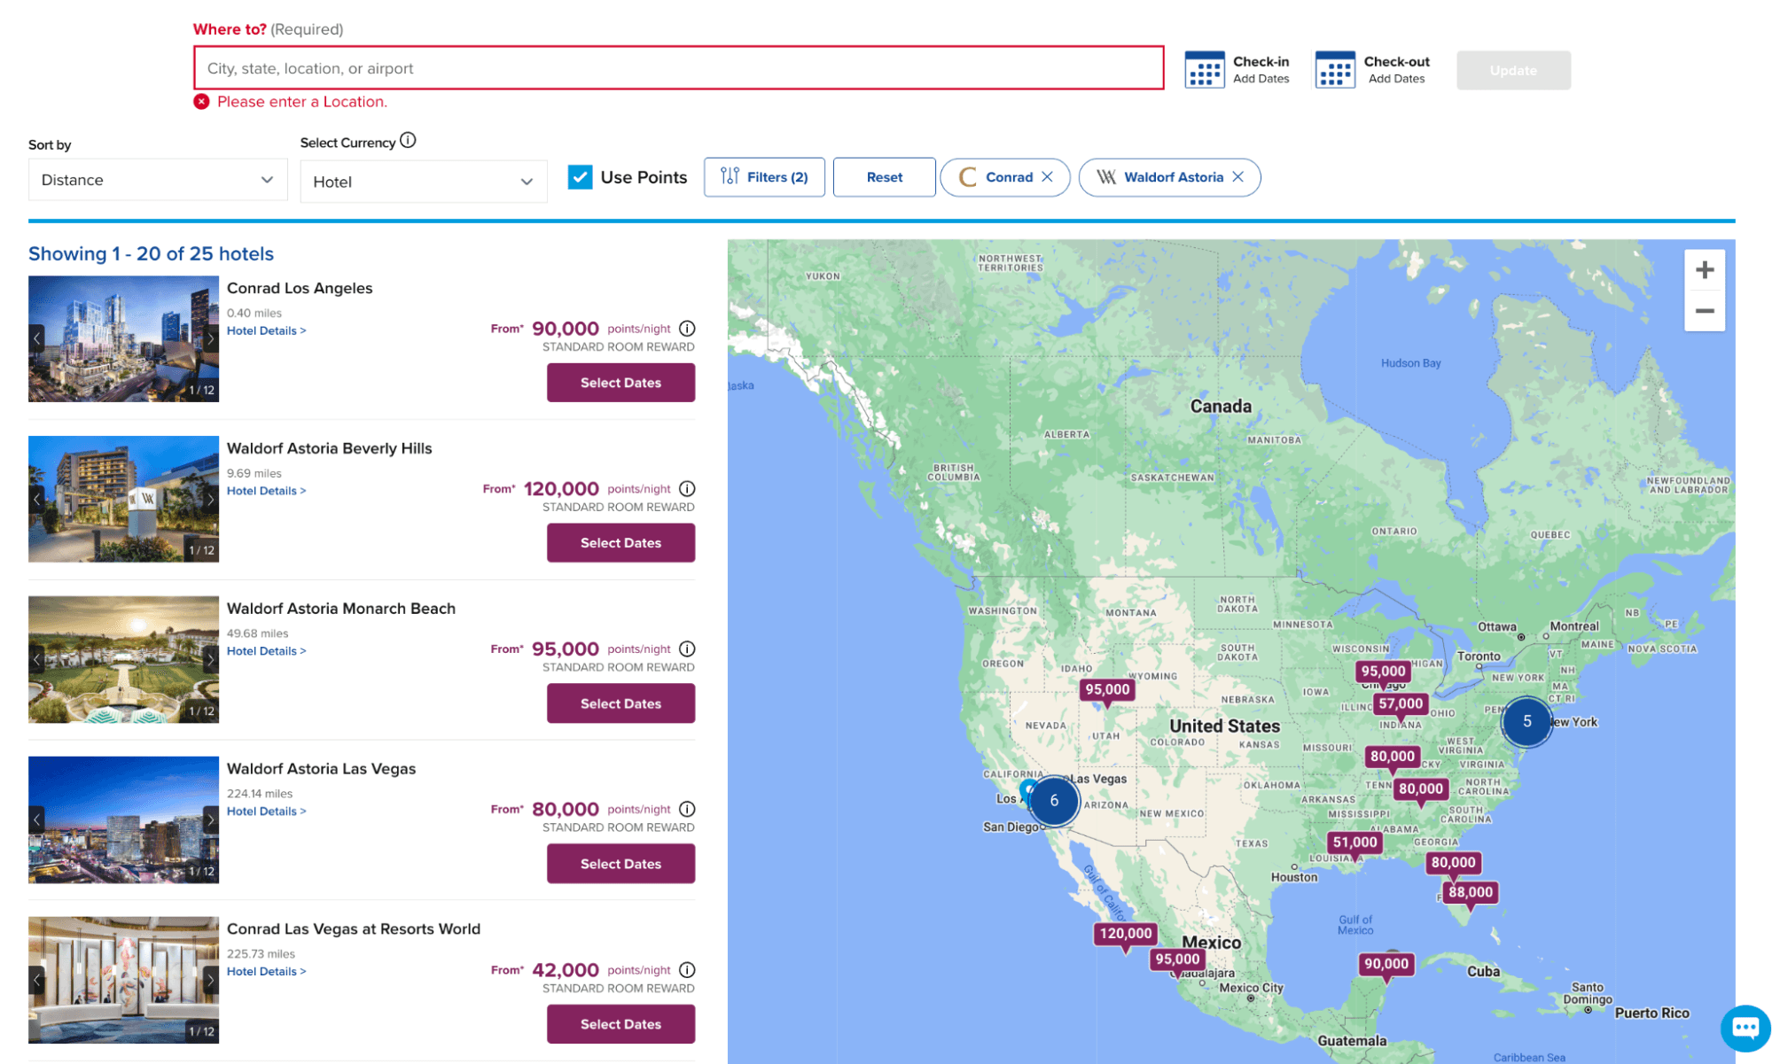
Task: Toggle the Use Points checkbox
Action: [581, 176]
